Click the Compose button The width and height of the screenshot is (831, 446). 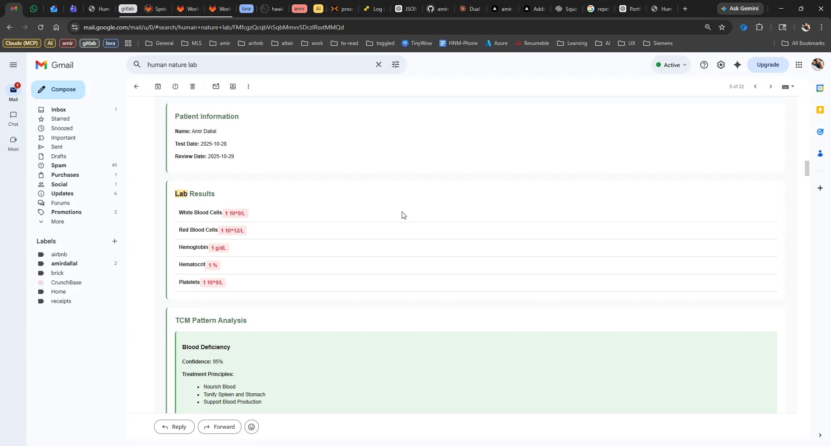coord(58,89)
